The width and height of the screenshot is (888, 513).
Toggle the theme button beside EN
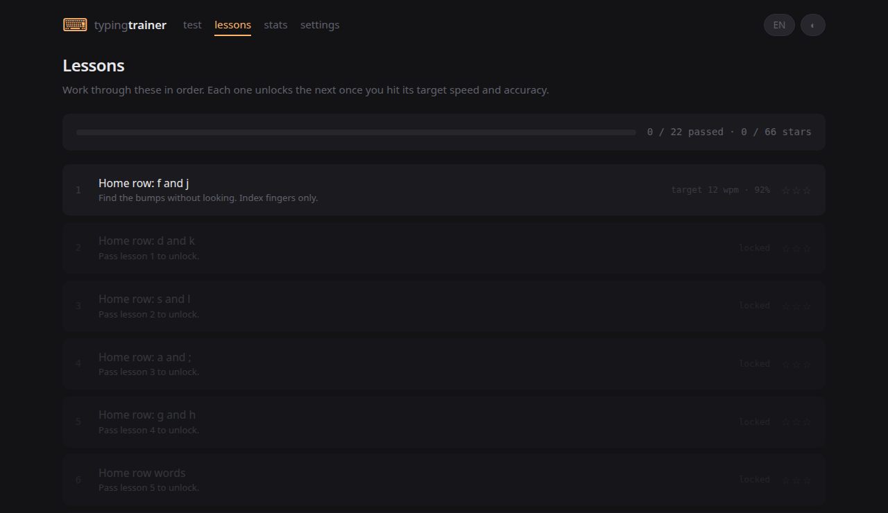click(813, 25)
